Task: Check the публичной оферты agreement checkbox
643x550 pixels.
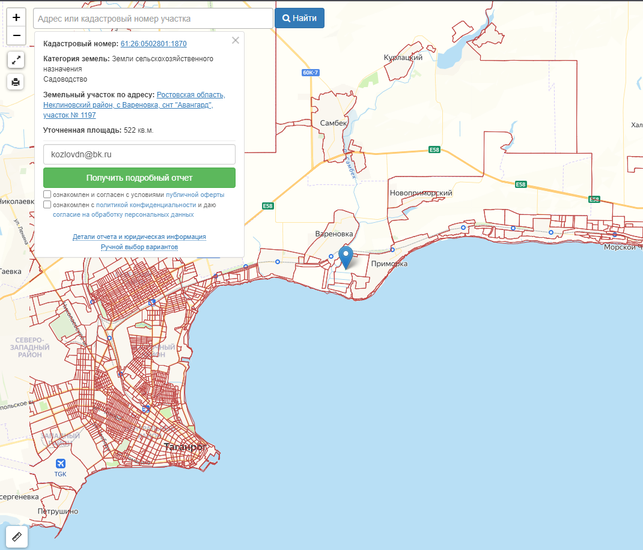Action: point(47,195)
